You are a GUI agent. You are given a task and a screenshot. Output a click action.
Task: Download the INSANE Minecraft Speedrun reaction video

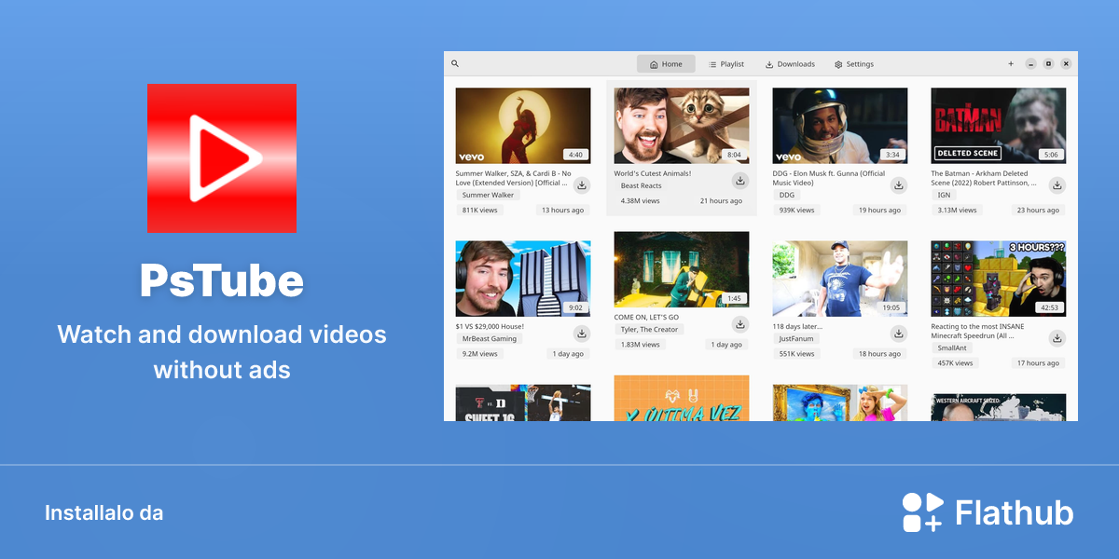point(1057,338)
